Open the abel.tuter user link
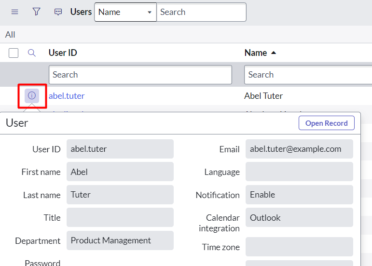Viewport: 372px width, 266px height. (67, 96)
